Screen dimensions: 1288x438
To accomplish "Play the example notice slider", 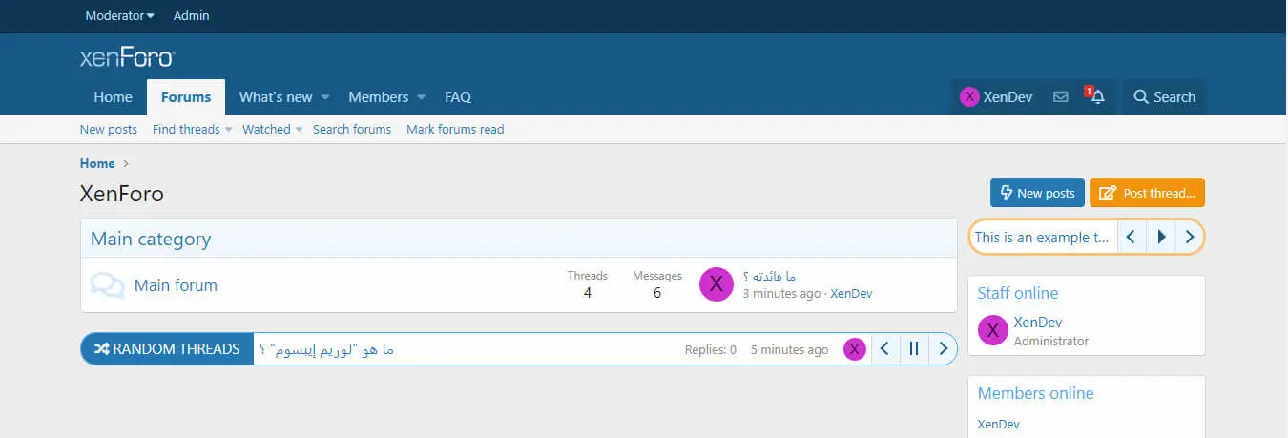I will pos(1161,237).
